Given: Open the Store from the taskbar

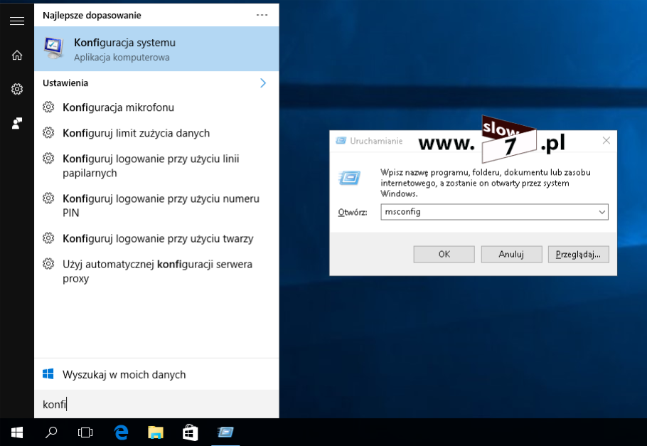Looking at the screenshot, I should click(x=191, y=432).
